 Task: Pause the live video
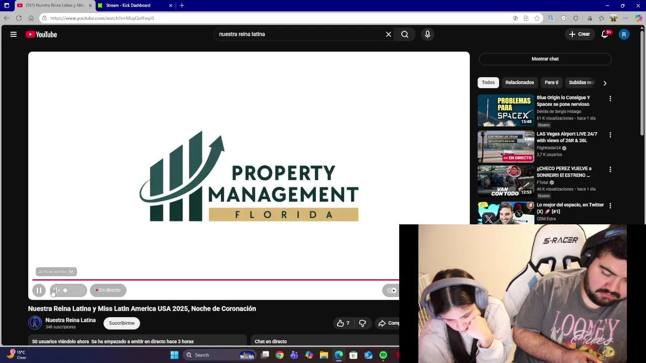pyautogui.click(x=39, y=290)
